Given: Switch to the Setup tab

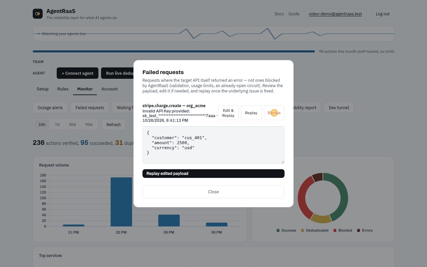Looking at the screenshot, I should point(43,89).
